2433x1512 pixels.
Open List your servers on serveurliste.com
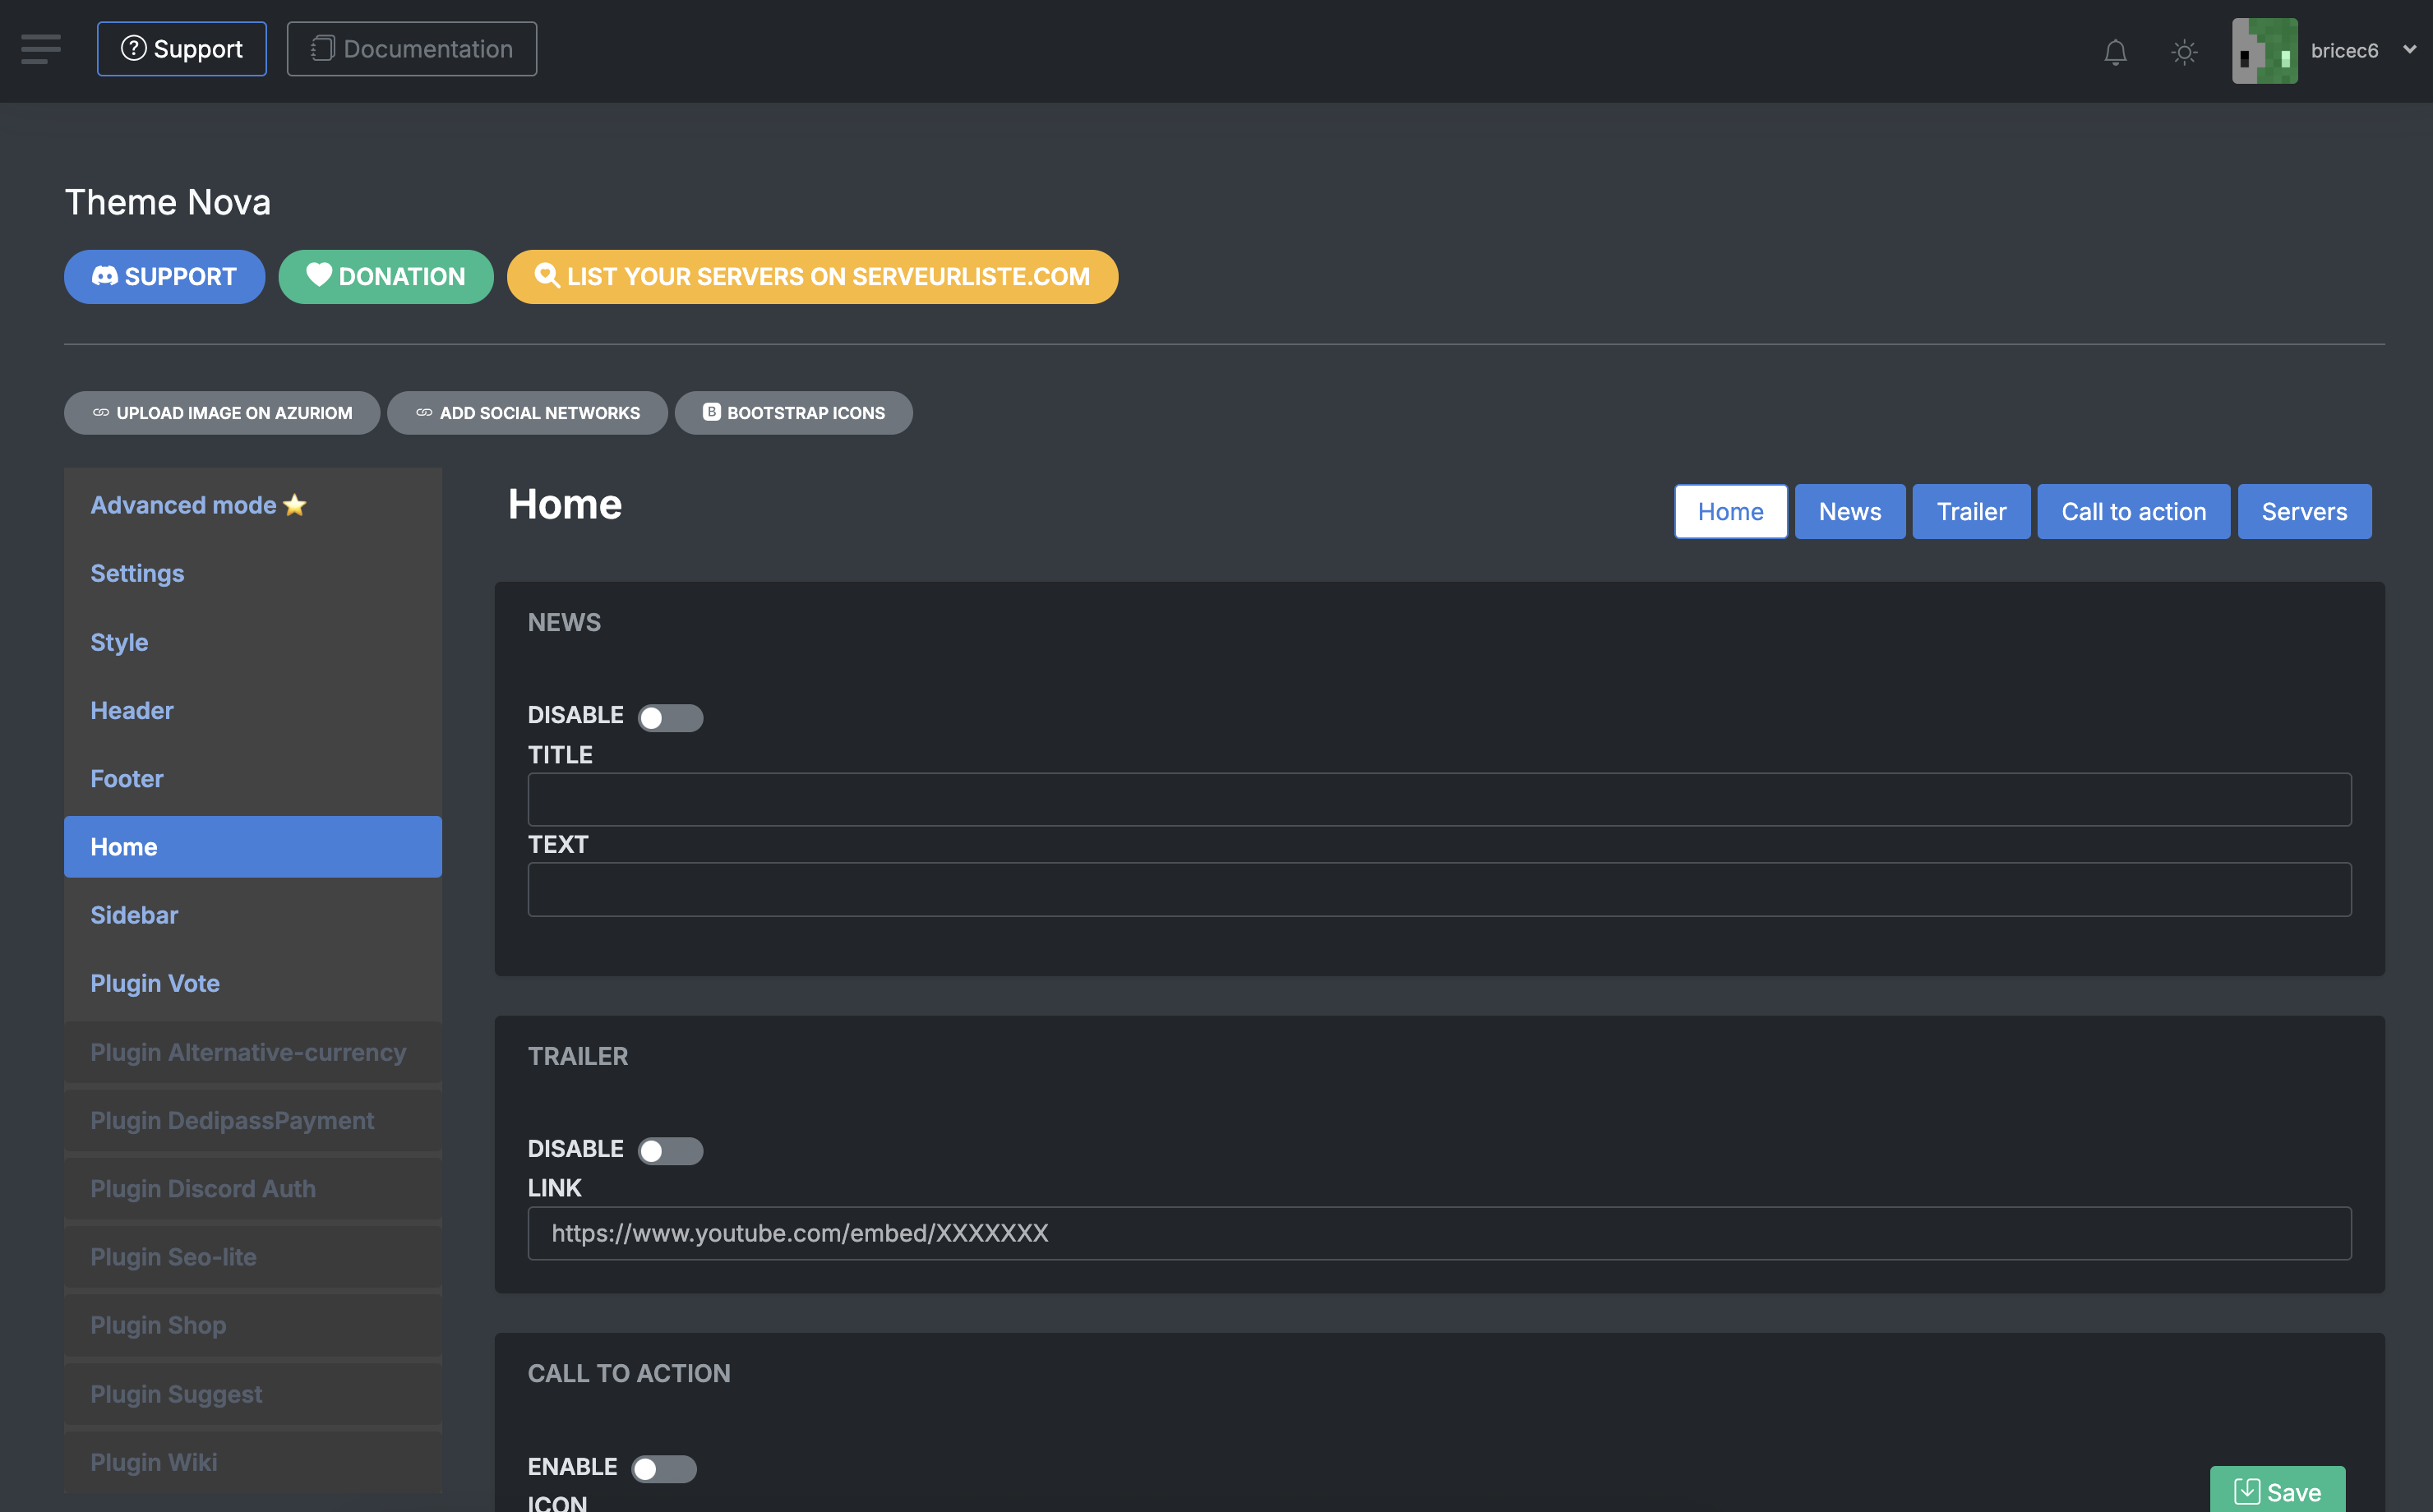812,277
